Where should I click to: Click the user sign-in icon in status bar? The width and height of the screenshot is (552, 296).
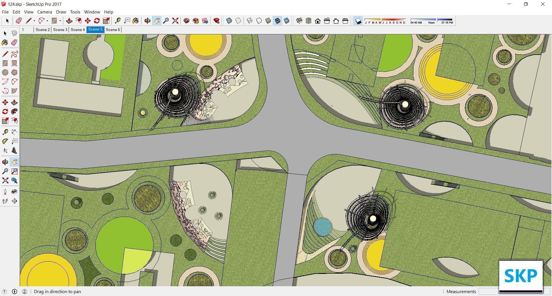[x=24, y=291]
